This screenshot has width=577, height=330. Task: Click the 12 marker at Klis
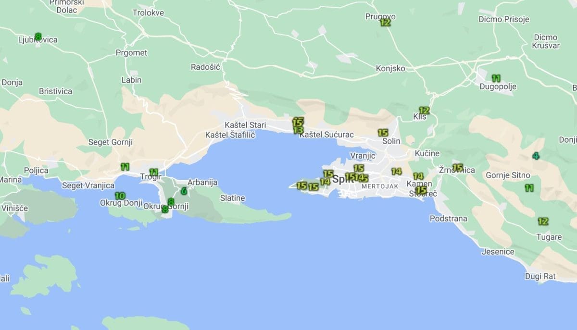424,110
